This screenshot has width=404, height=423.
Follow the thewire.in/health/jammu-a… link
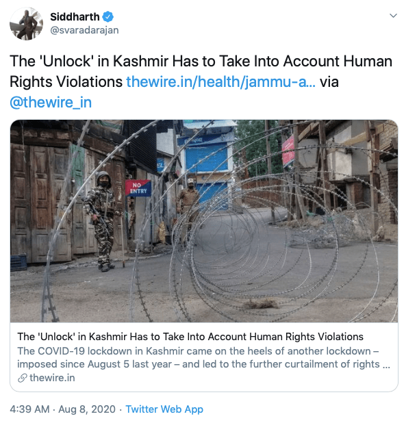tap(220, 81)
